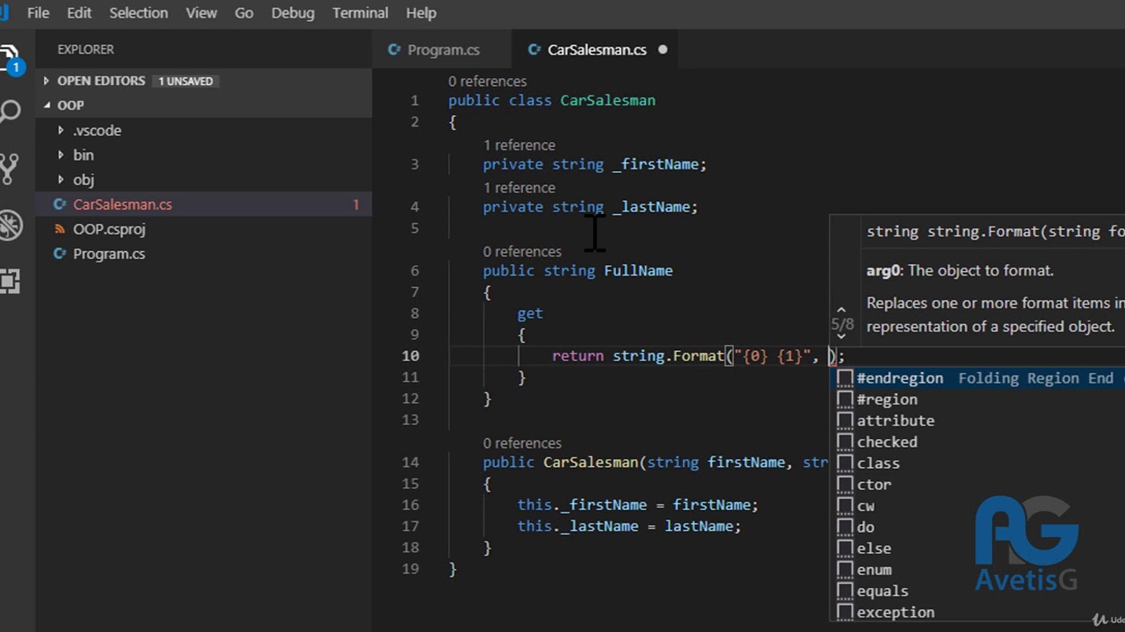Click "1 reference" above _lastName field
The image size is (1125, 632).
519,188
